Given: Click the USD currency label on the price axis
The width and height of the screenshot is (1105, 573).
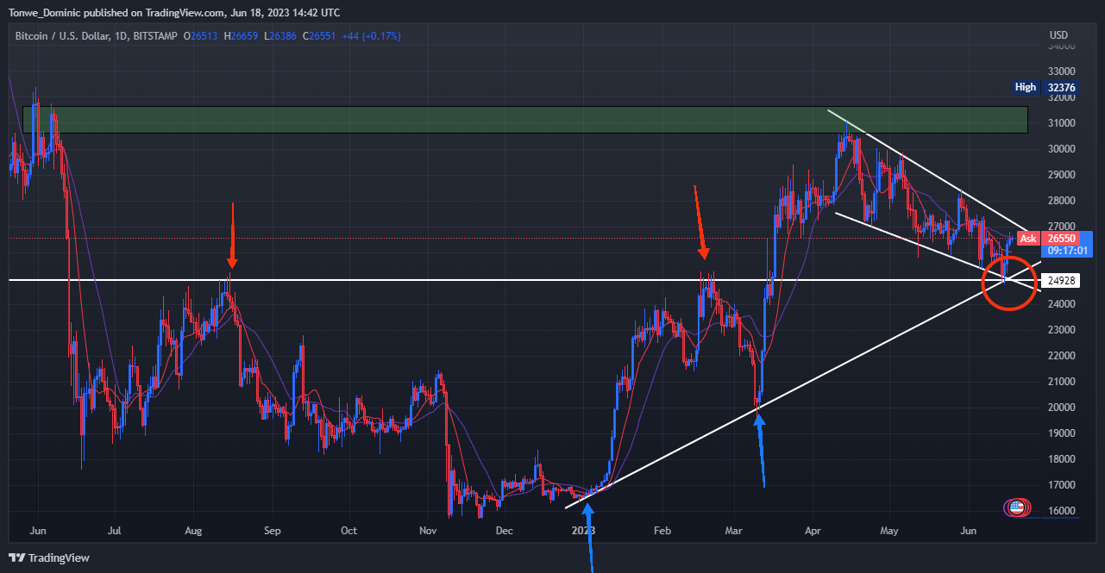Looking at the screenshot, I should click(1058, 35).
